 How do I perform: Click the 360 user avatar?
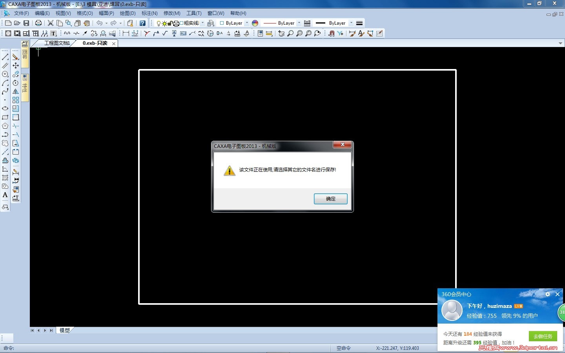point(452,310)
